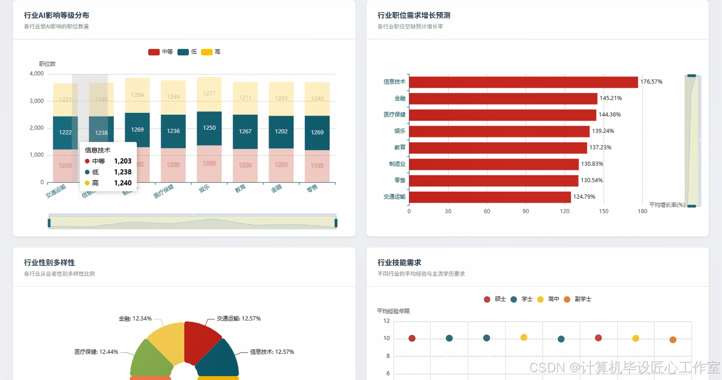Select the 1236 segment of the 医疗保健 column
The image size is (722, 380).
(x=173, y=131)
